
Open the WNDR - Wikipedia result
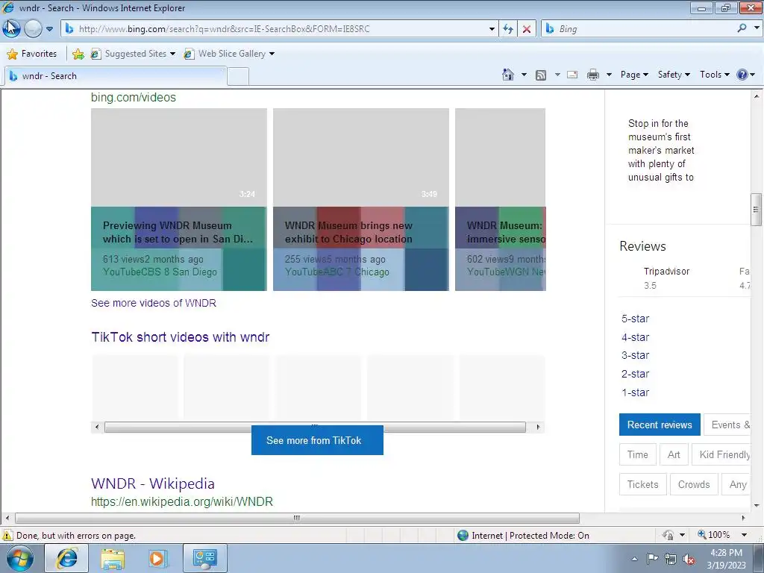[153, 483]
